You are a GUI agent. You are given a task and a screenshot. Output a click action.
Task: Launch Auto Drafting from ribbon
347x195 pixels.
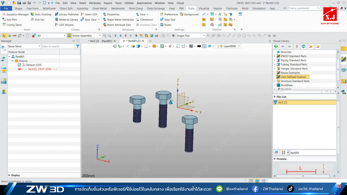coord(41,14)
